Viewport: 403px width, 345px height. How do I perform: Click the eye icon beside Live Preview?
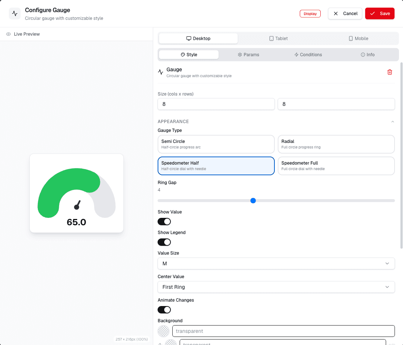pyautogui.click(x=8, y=34)
